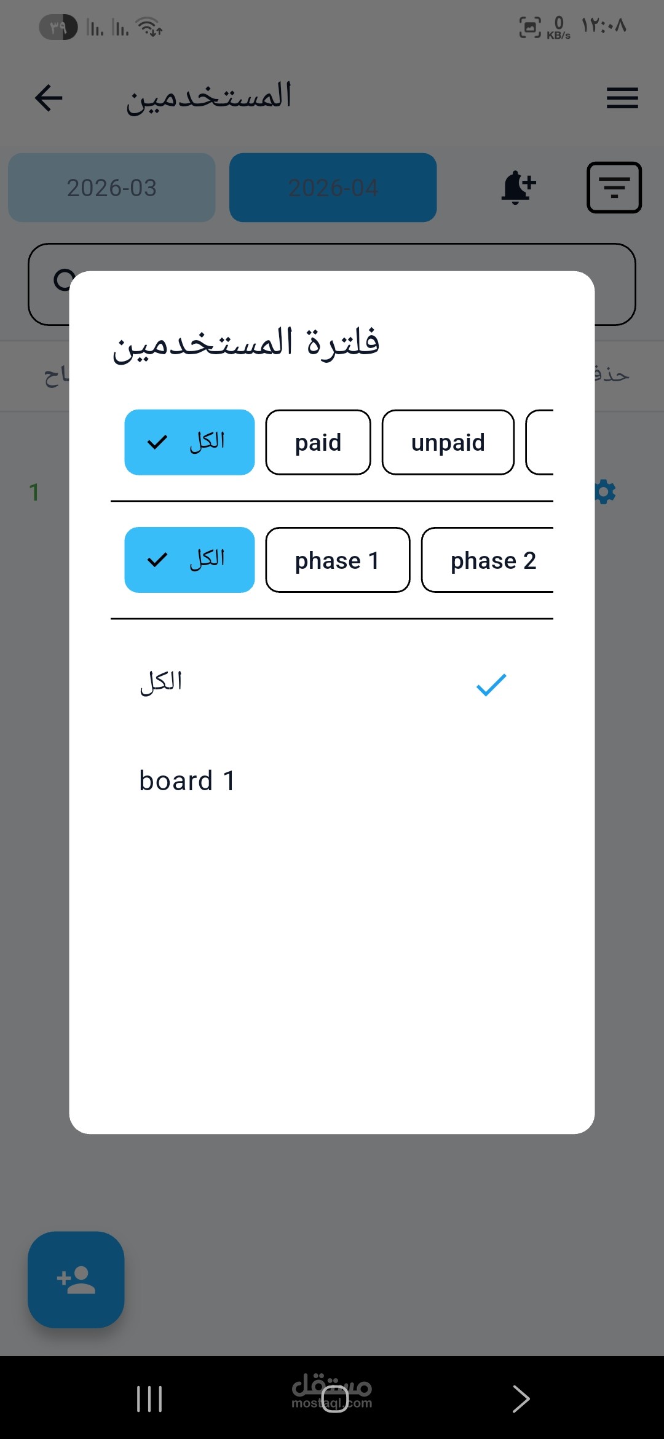Switch to the 2026-03 month tab

(111, 188)
